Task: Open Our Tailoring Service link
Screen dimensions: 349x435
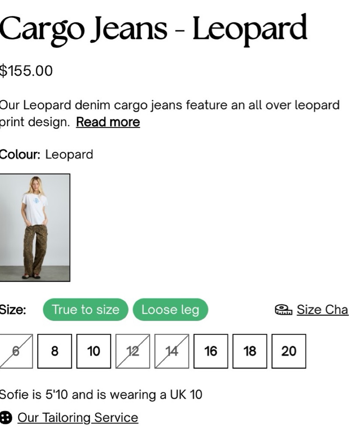Action: coord(77,418)
